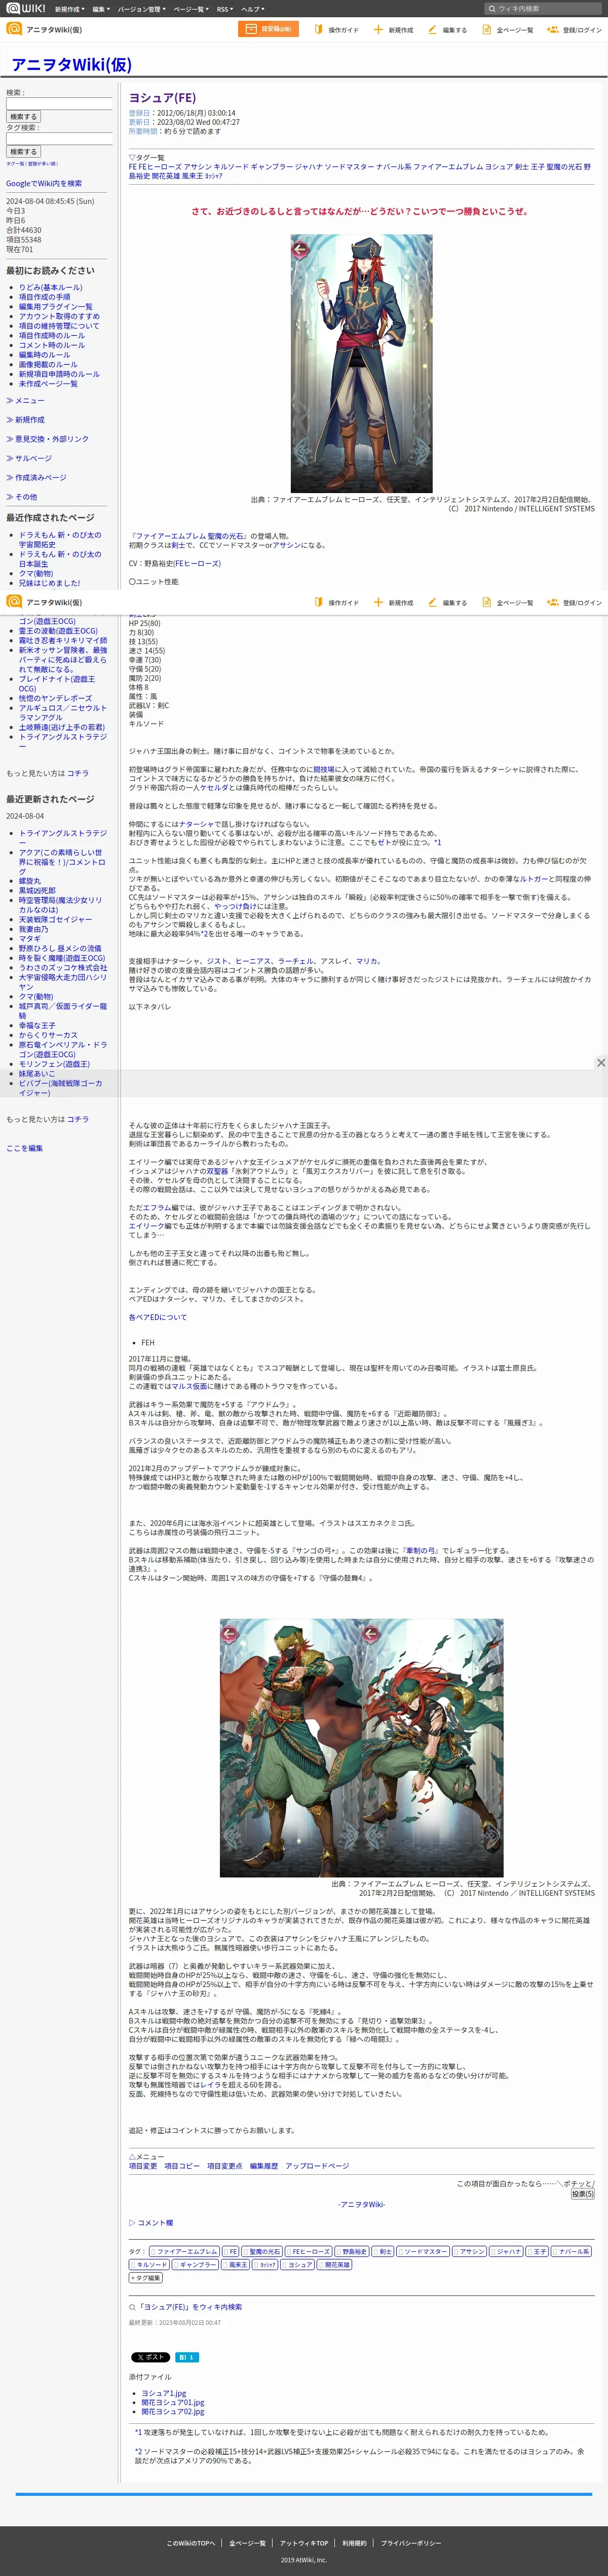
Task: Open the orange 目安箱 button
Action: [x=269, y=29]
